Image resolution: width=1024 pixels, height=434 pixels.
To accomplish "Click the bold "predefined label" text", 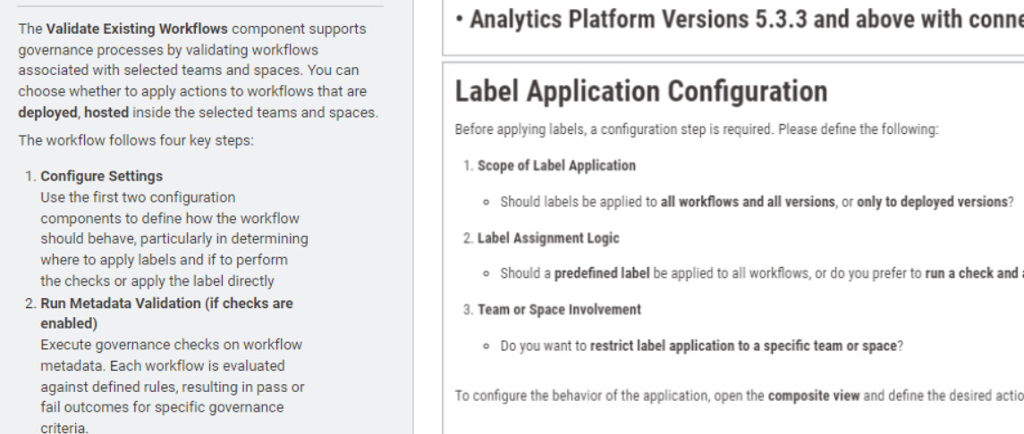I will click(x=603, y=274).
